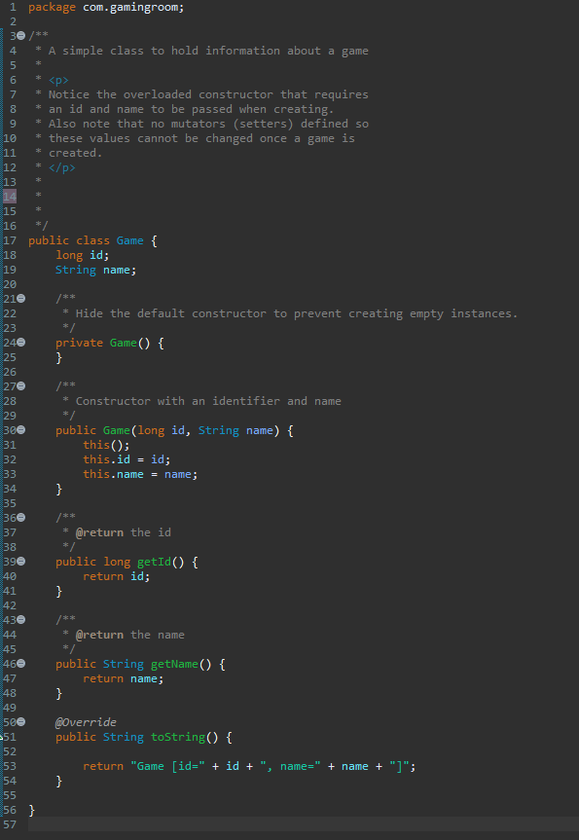The height and width of the screenshot is (840, 579).
Task: Click the closing brace on line 56
Action: pos(31,810)
